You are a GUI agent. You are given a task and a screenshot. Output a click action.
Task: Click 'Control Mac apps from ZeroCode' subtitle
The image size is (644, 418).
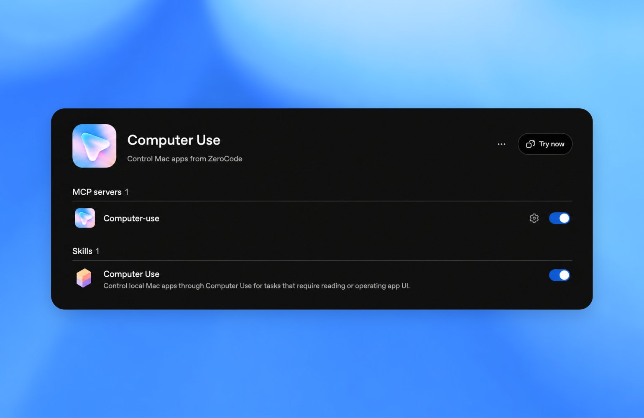click(185, 159)
